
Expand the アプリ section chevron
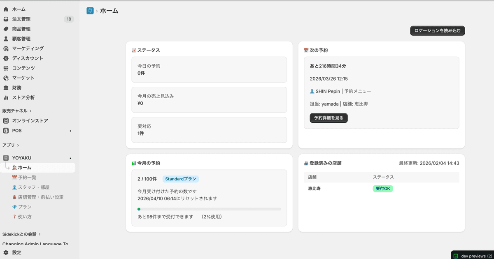18,145
